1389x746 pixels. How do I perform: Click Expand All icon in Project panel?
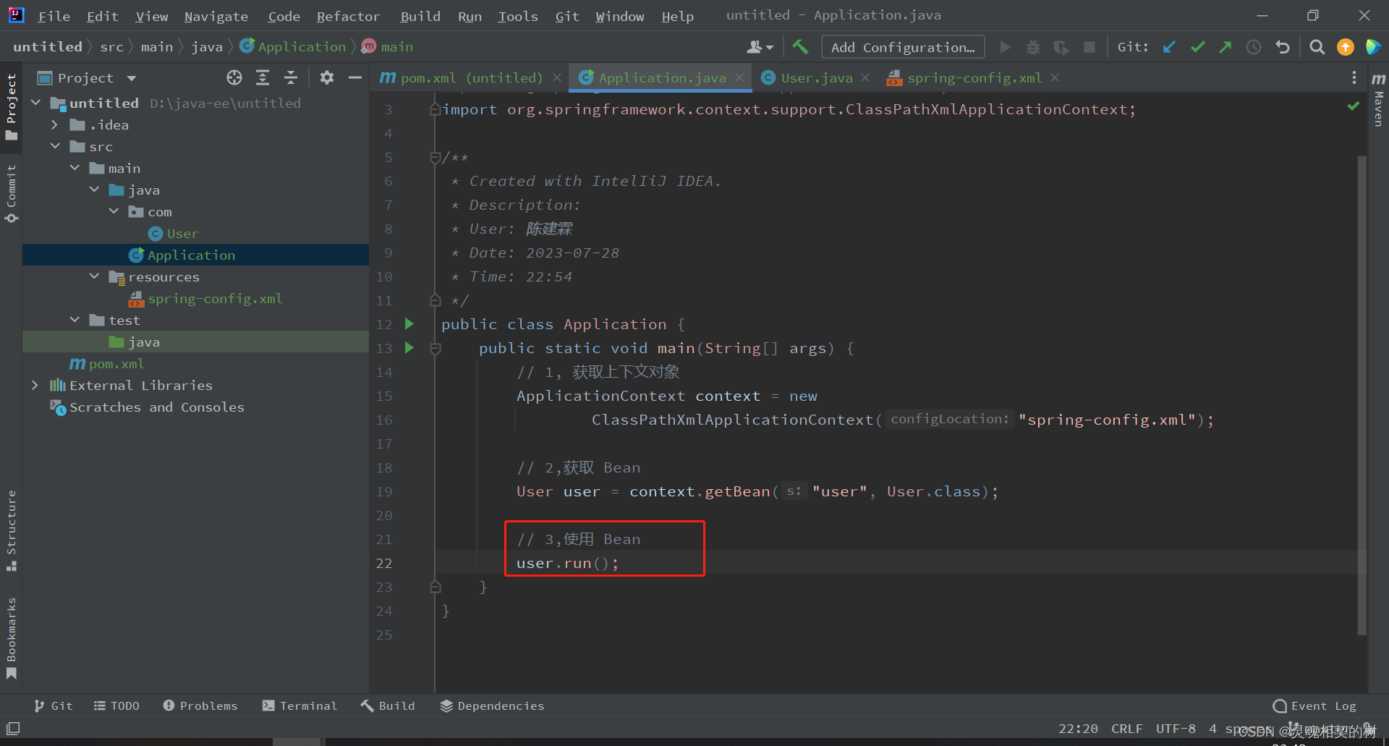click(x=263, y=77)
